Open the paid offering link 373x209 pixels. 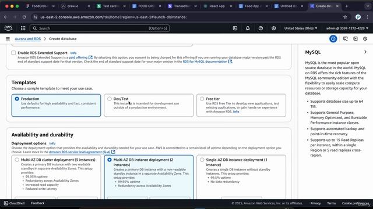click(x=80, y=57)
